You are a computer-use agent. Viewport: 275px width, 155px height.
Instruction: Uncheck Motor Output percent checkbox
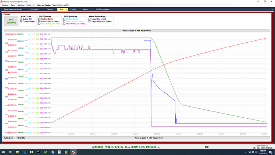pyautogui.click(x=21, y=19)
